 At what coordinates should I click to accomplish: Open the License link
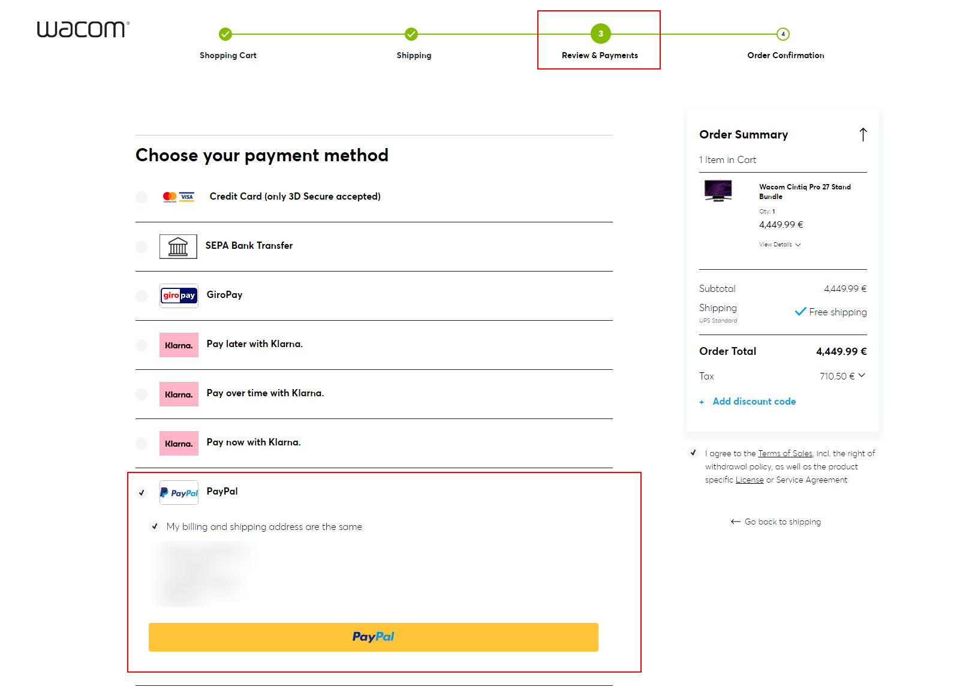750,480
